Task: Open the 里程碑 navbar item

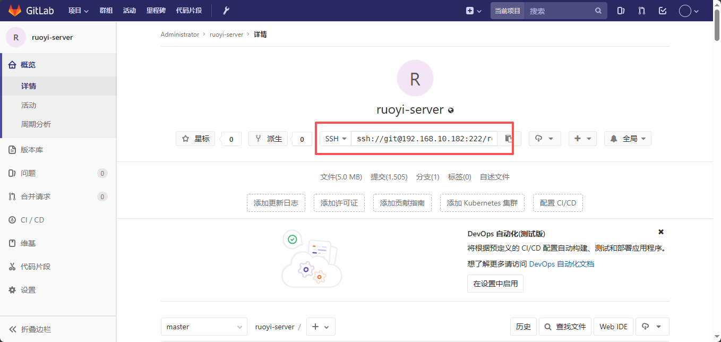Action: [x=156, y=11]
